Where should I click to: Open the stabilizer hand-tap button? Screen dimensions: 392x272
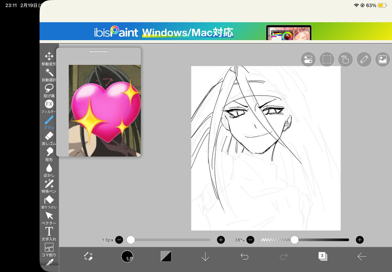coord(346,59)
